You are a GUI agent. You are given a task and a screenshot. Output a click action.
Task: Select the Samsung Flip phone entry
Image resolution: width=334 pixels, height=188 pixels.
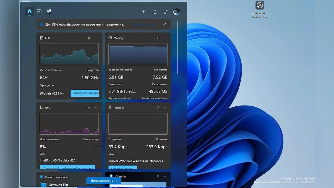[x=58, y=185]
